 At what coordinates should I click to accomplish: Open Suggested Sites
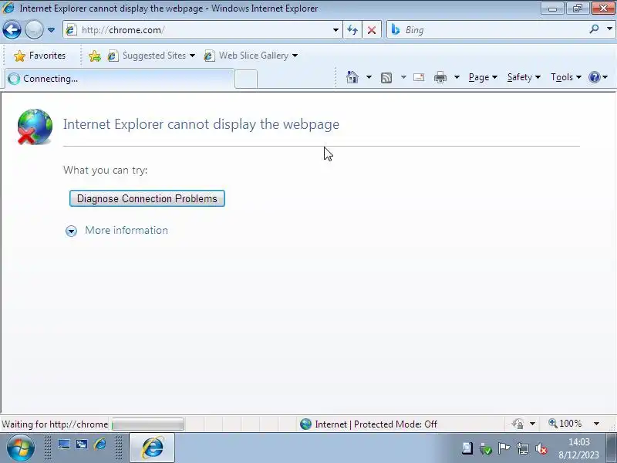[x=151, y=56]
